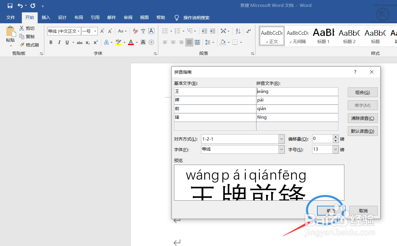The width and height of the screenshot is (397, 246).
Task: Toggle italic formatting
Action: coord(59,43)
